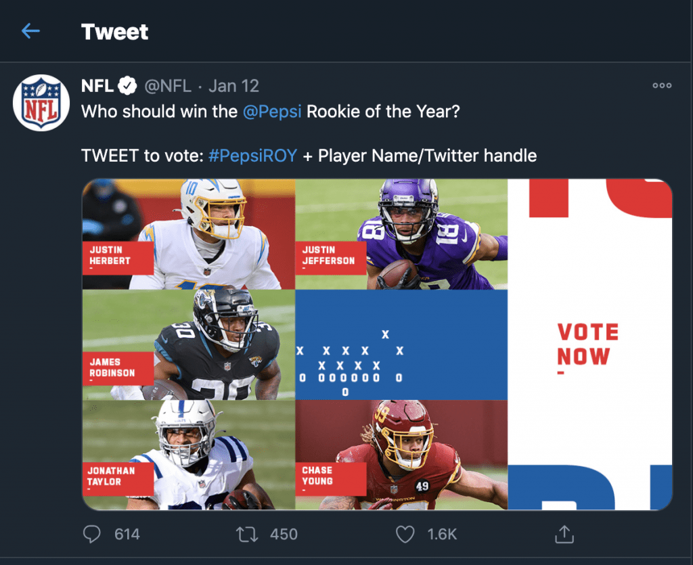Click the verified badge next to NFL

127,86
